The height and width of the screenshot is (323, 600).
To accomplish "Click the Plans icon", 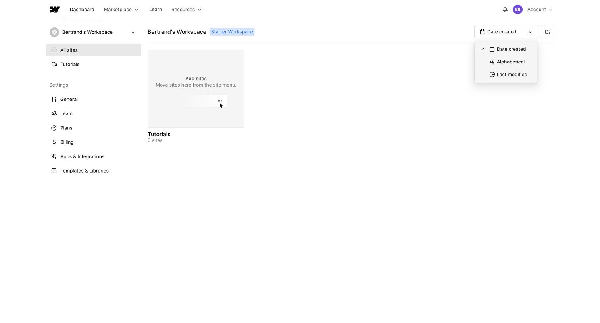I will coord(54,128).
